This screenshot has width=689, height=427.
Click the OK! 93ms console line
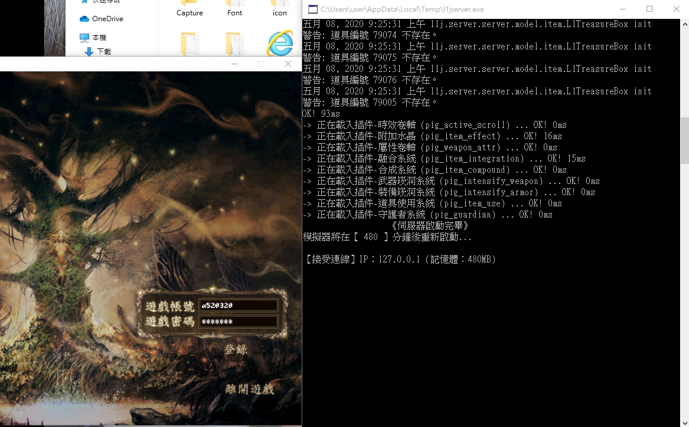(321, 114)
